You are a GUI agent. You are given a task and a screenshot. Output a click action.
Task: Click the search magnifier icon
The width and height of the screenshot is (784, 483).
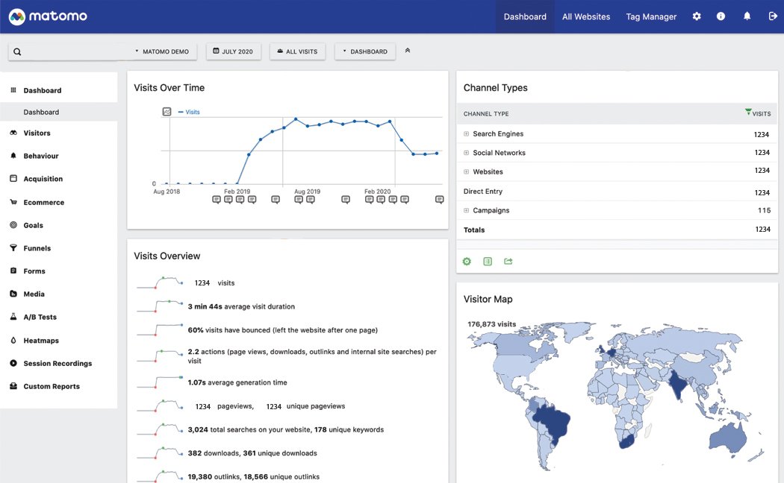[17, 52]
